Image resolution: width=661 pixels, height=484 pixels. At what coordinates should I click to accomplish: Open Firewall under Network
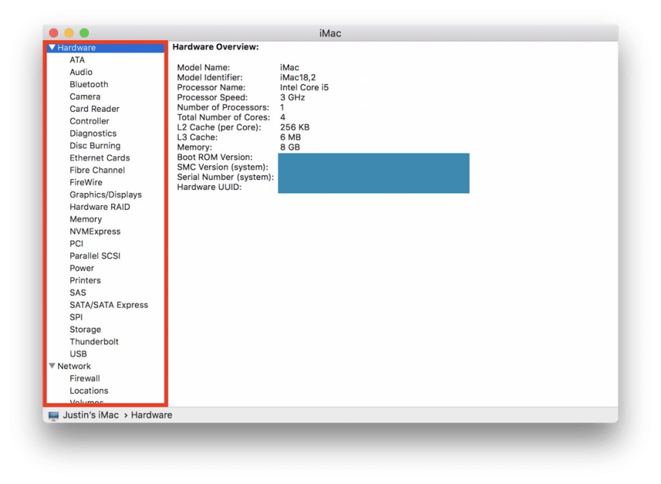coord(85,378)
